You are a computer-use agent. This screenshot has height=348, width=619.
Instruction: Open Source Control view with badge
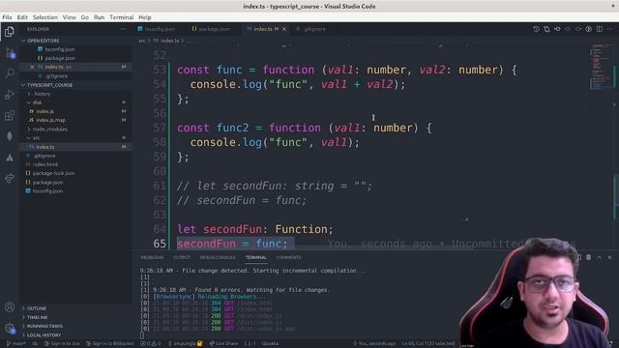(10, 52)
